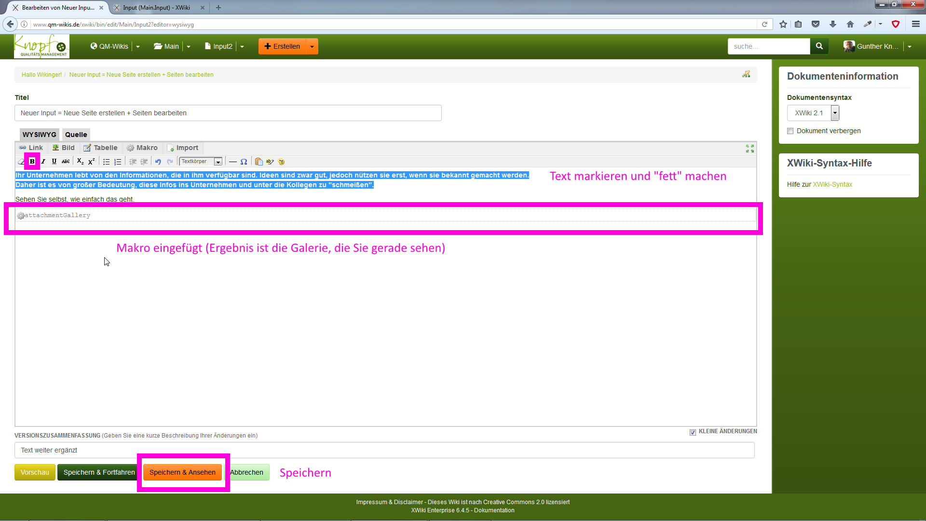Screen dimensions: 926x521
Task: Click the search magnifier button
Action: click(819, 46)
